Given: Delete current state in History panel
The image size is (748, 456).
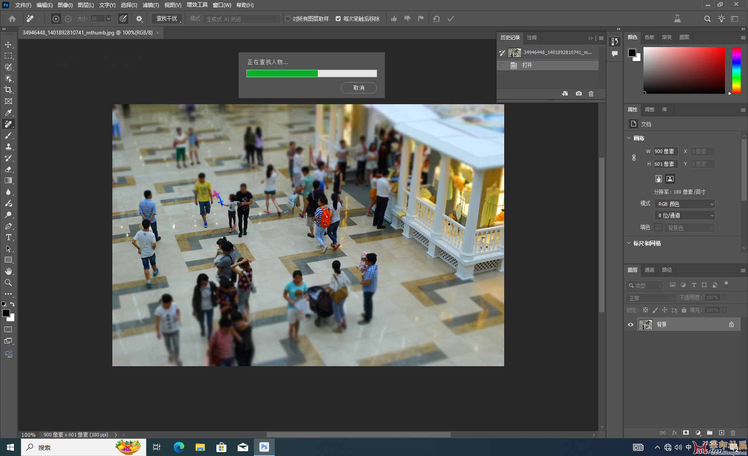Looking at the screenshot, I should coord(591,94).
